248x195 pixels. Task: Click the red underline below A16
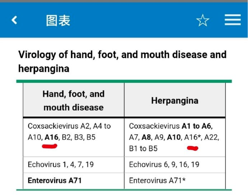(x=50, y=146)
